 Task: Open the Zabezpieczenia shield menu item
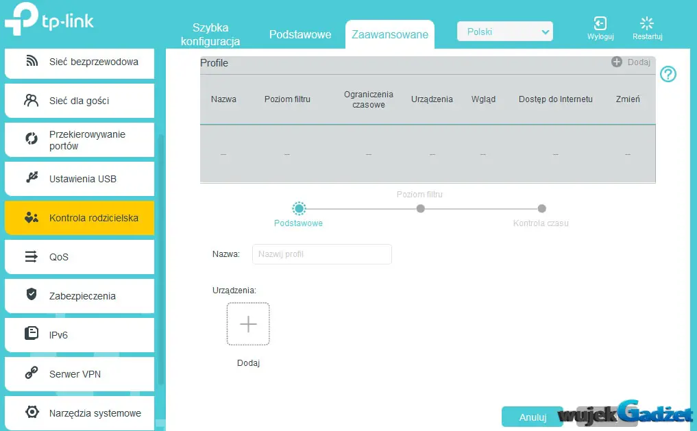click(80, 296)
